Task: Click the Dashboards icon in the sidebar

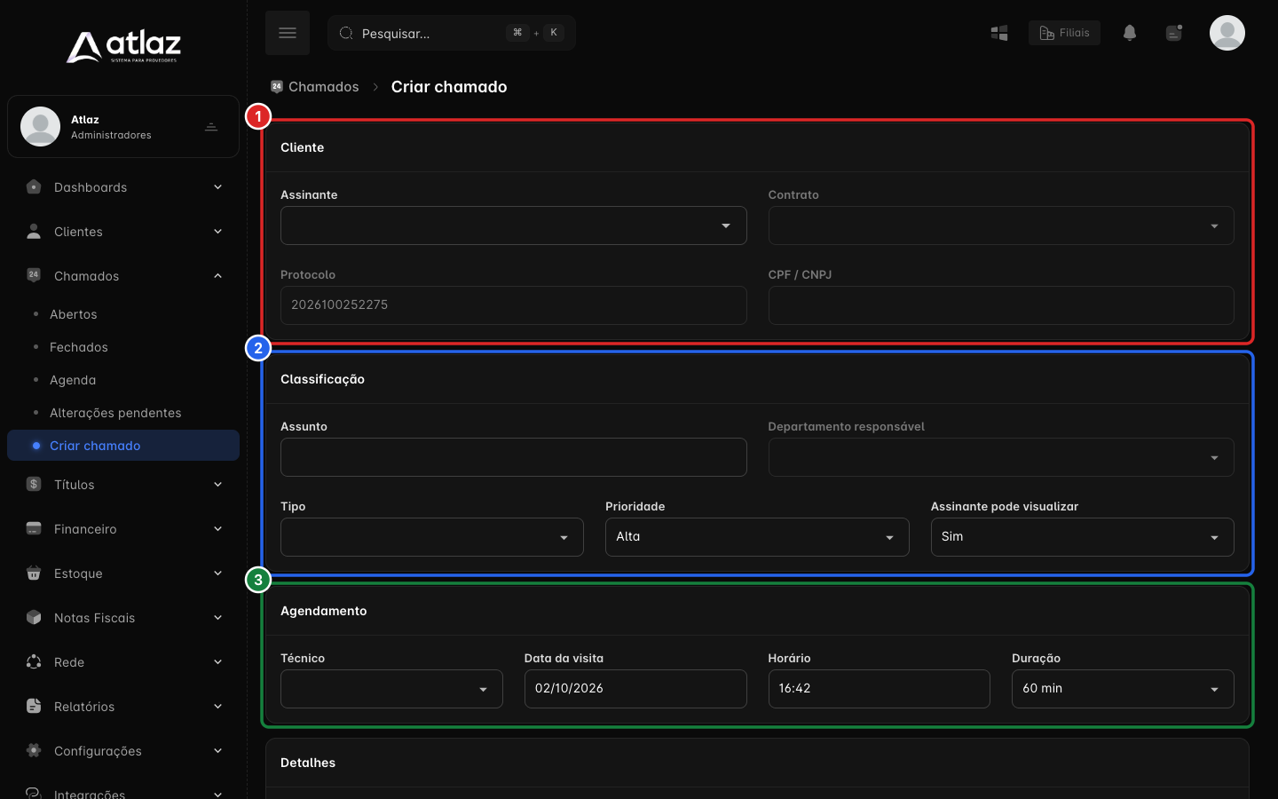Action: point(34,187)
